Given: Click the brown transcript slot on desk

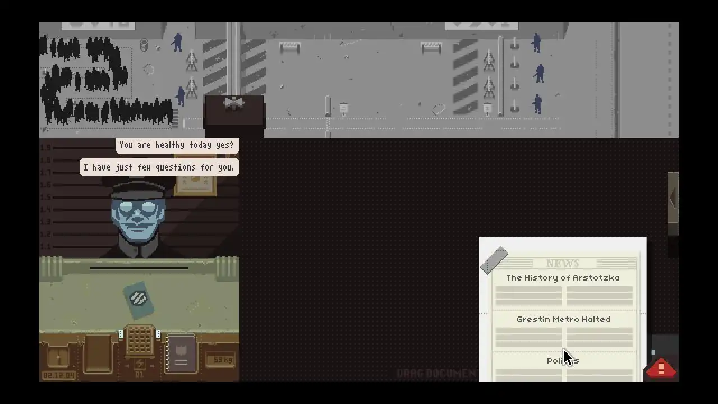Looking at the screenshot, I should (98, 353).
